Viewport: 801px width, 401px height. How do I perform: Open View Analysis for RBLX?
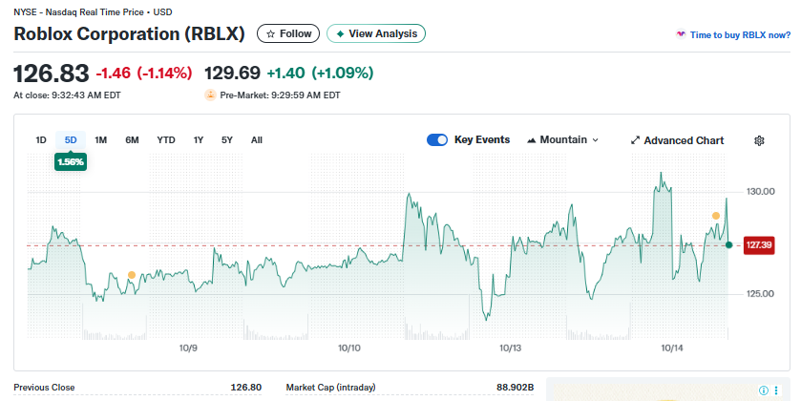[x=376, y=33]
